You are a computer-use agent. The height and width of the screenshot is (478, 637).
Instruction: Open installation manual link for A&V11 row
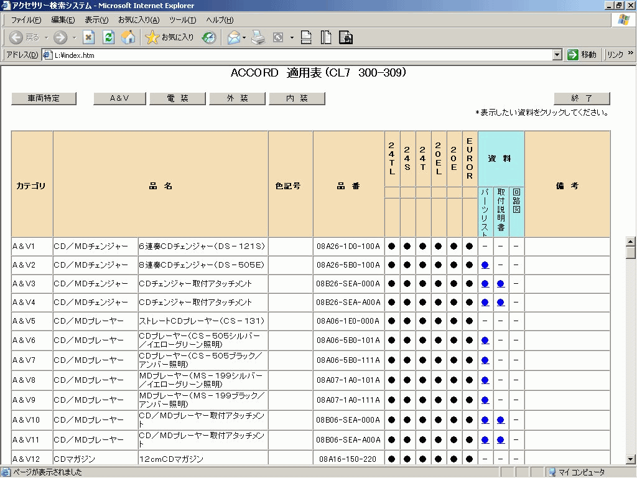pos(501,440)
